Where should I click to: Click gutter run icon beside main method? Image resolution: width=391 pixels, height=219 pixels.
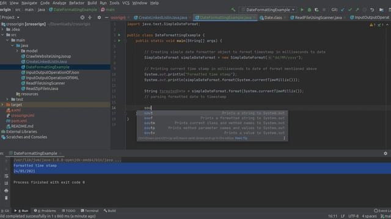click(119, 41)
